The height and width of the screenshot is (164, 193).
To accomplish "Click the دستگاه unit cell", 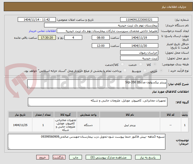I will click(88, 125).
